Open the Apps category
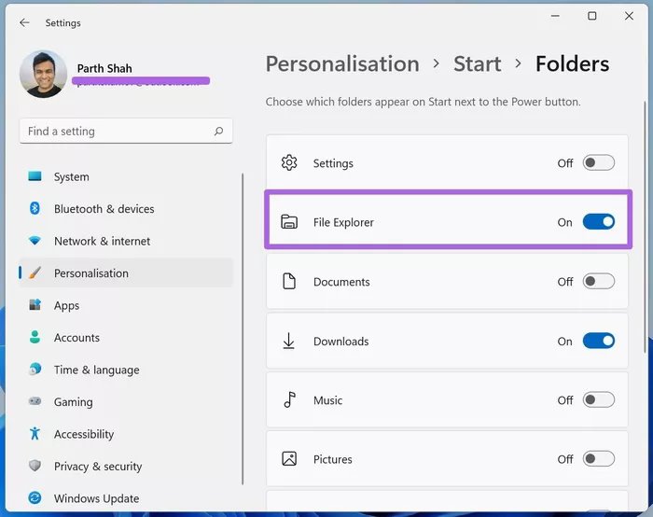 click(x=126, y=305)
